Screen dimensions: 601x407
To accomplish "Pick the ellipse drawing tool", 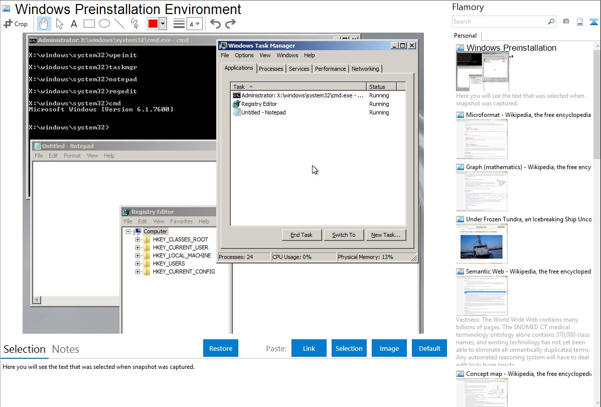I will coord(104,24).
